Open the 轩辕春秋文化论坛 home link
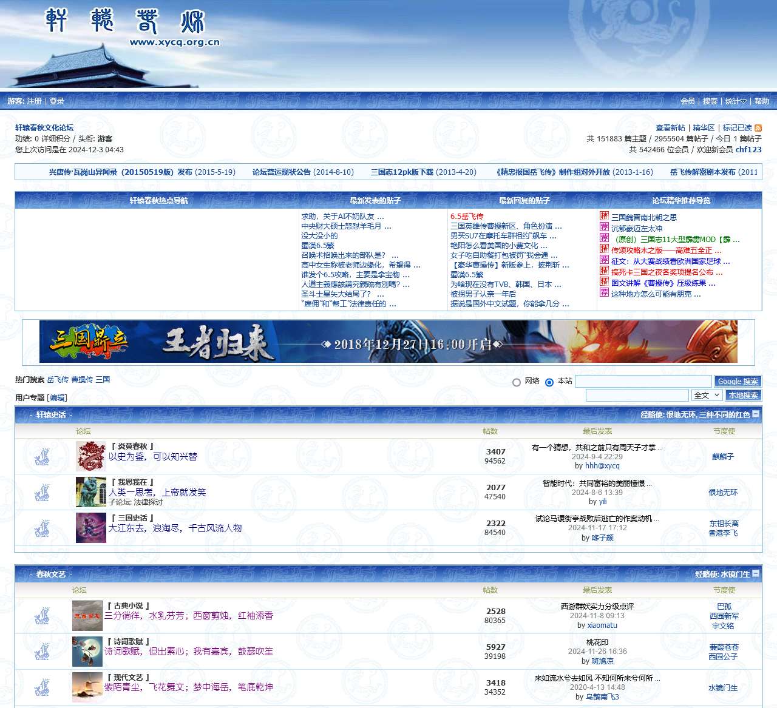 [44, 128]
